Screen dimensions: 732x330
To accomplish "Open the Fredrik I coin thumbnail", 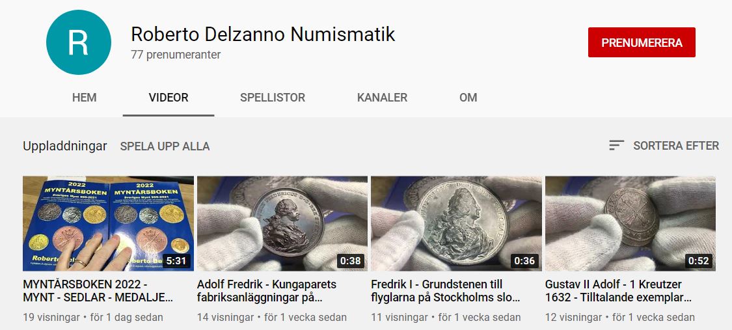I will [x=457, y=223].
